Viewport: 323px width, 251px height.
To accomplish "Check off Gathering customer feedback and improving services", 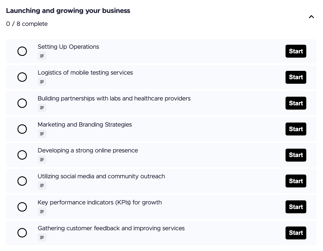I will [22, 233].
